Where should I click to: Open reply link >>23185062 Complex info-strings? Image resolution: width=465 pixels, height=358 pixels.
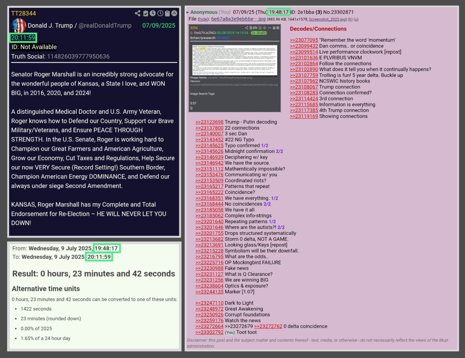pyautogui.click(x=209, y=216)
